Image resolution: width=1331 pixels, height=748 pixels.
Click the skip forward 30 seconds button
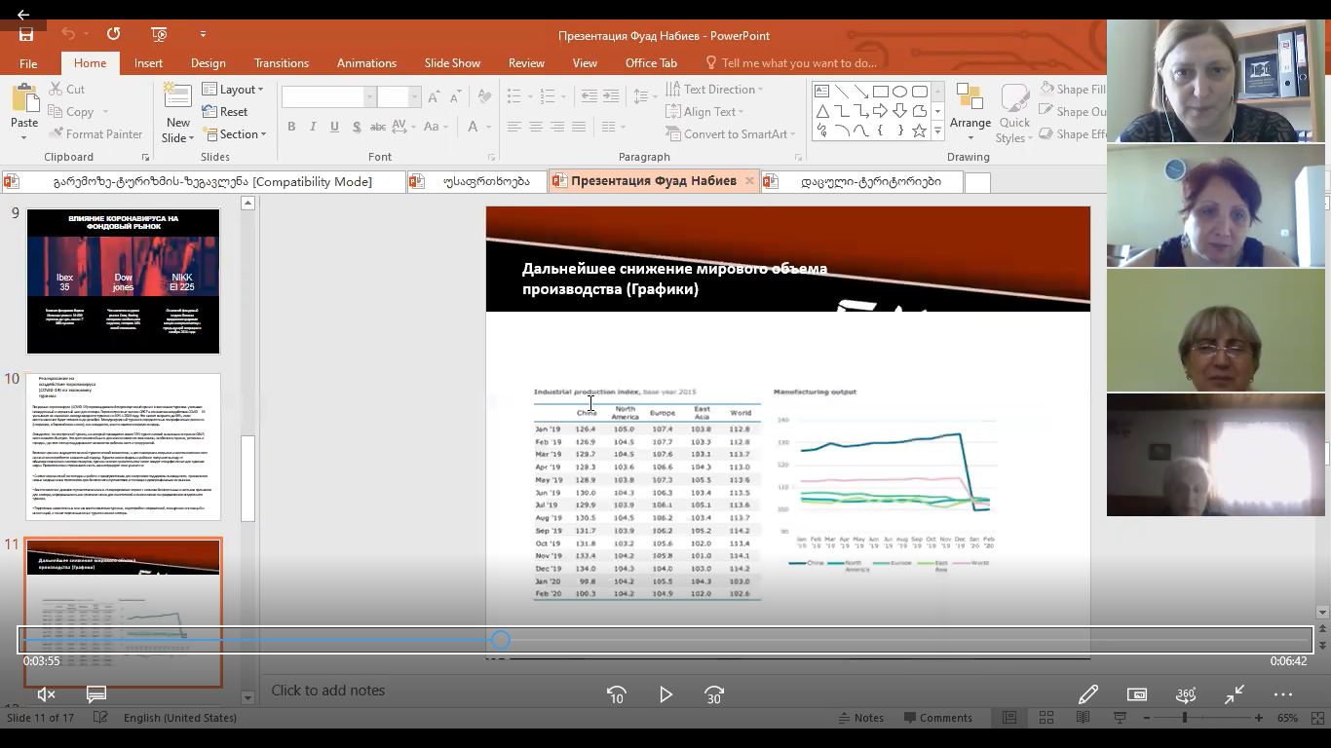tap(714, 694)
